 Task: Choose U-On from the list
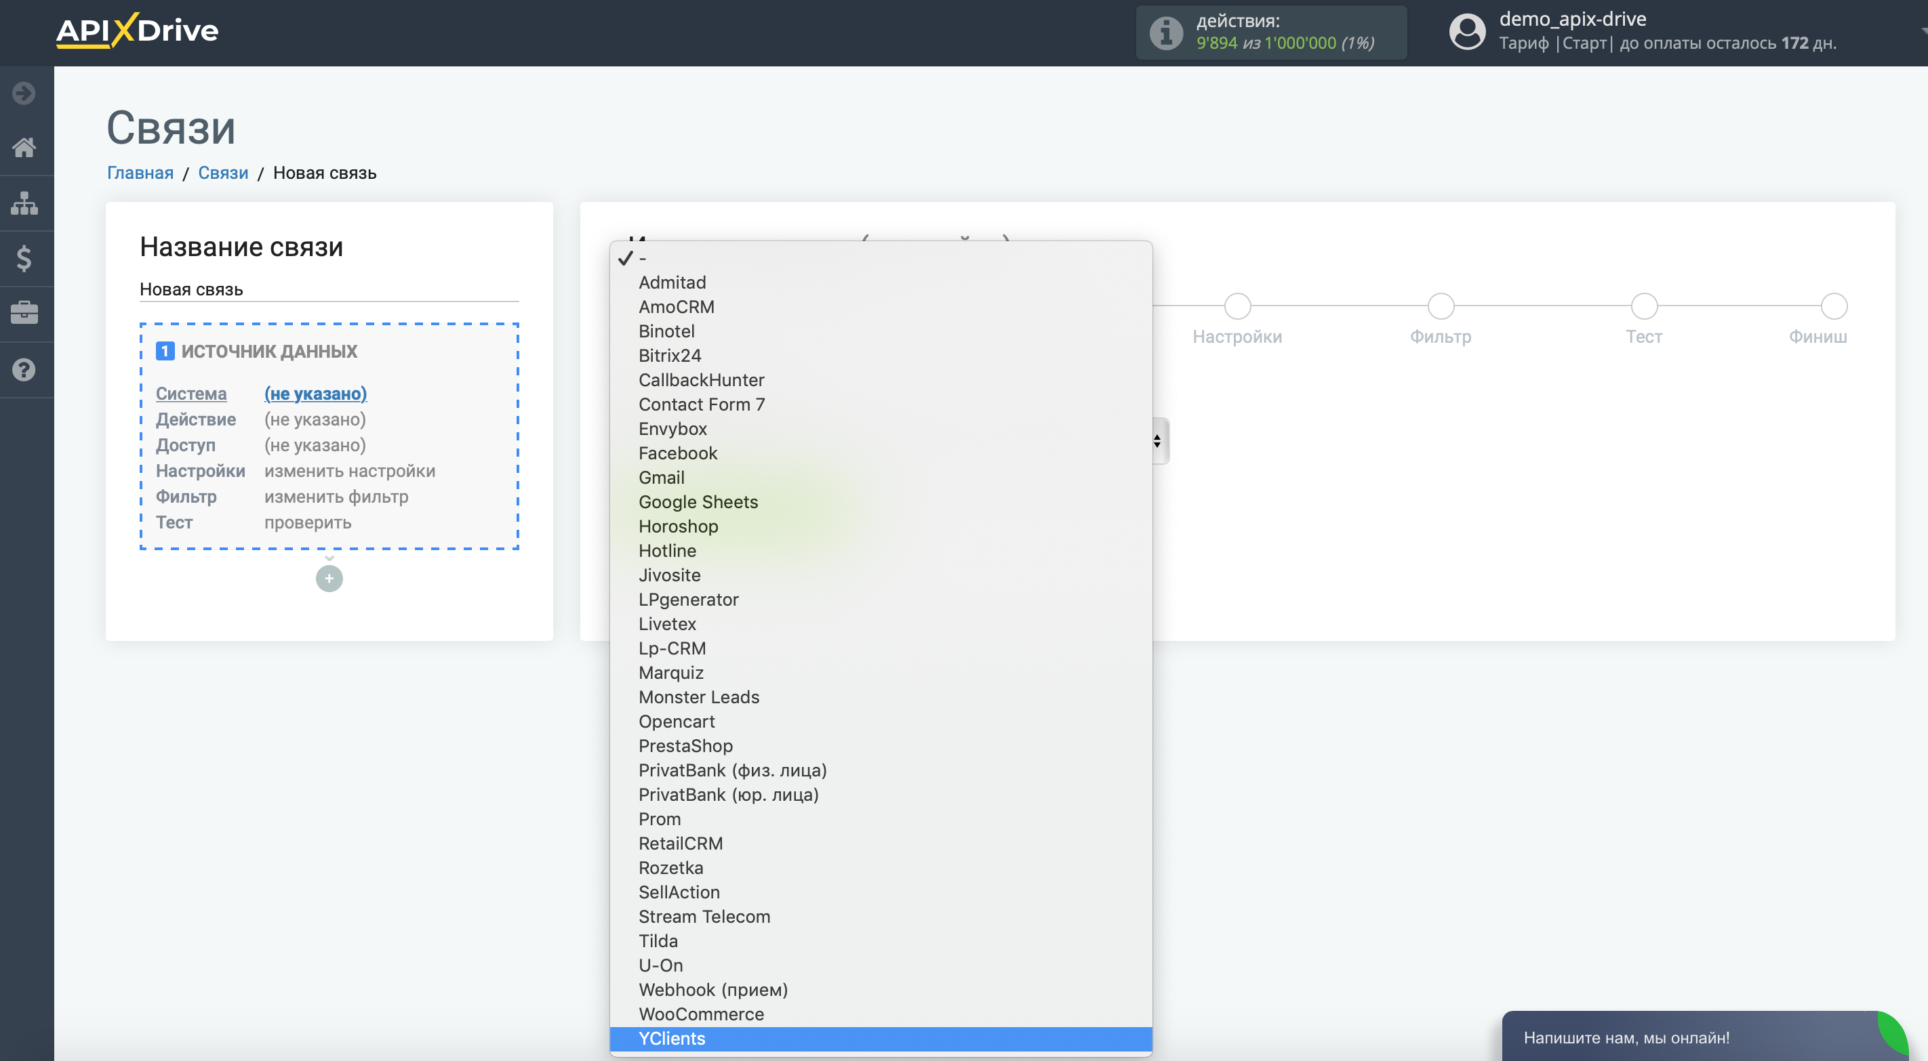pos(881,966)
